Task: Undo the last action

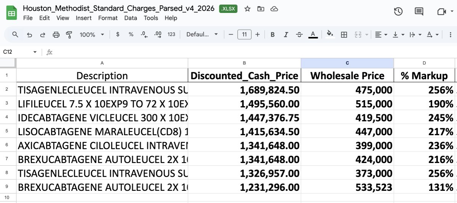Action: [x=29, y=35]
